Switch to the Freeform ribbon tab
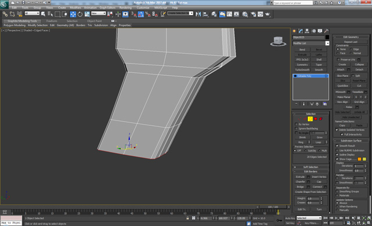The height and width of the screenshot is (226, 372). (52, 21)
